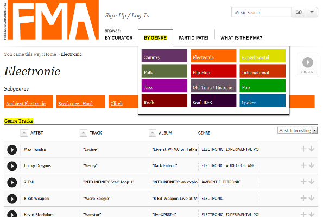Click the FMA logo
This screenshot has height=217, width=323.
(x=53, y=20)
